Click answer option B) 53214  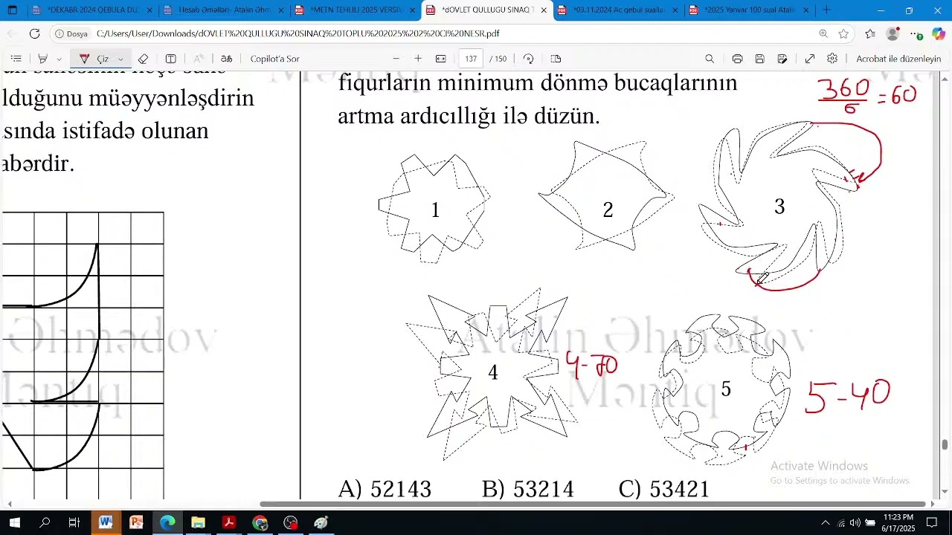point(527,489)
